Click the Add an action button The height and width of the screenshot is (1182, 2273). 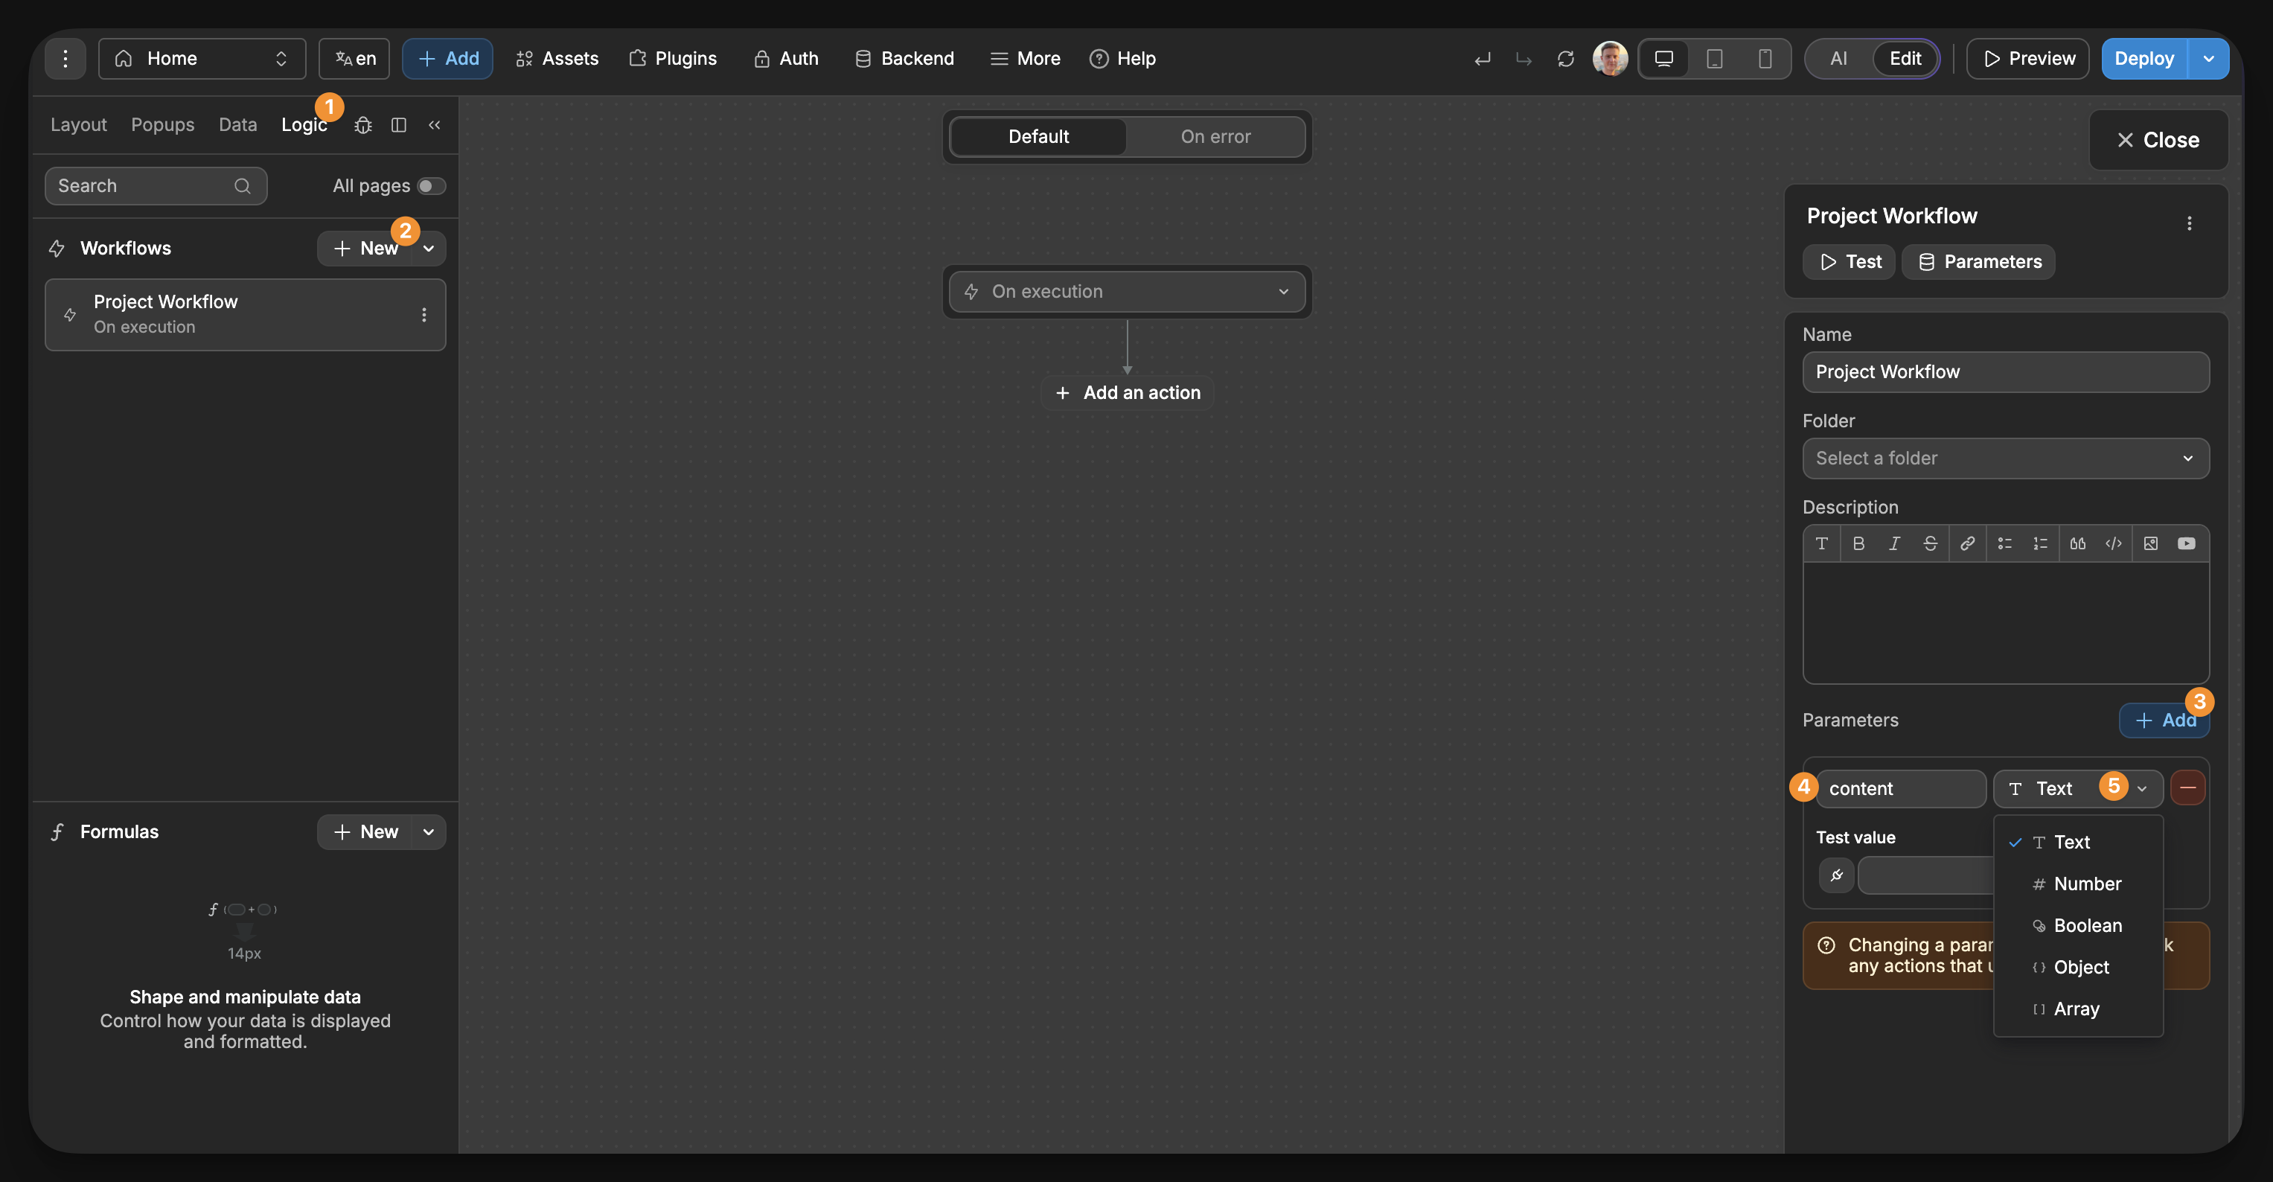pos(1127,392)
